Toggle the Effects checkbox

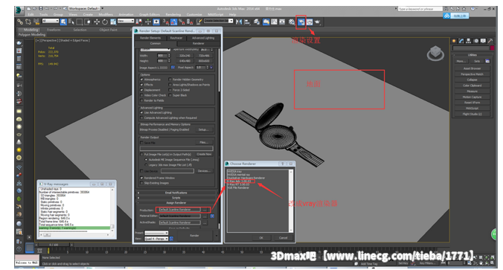[142, 85]
